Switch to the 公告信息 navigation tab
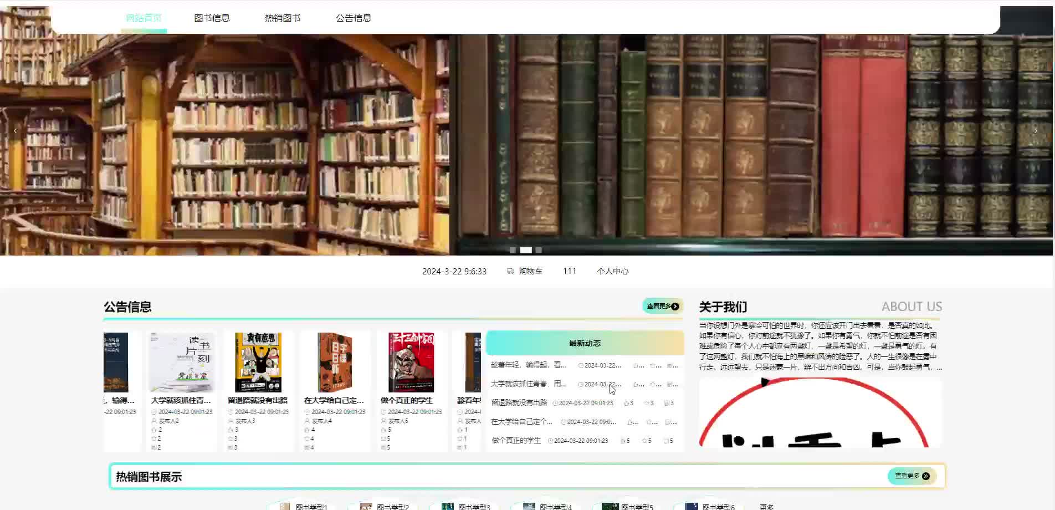Viewport: 1055px width, 510px height. (354, 18)
